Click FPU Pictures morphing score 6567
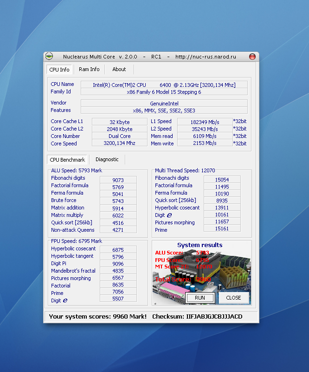 [118, 278]
